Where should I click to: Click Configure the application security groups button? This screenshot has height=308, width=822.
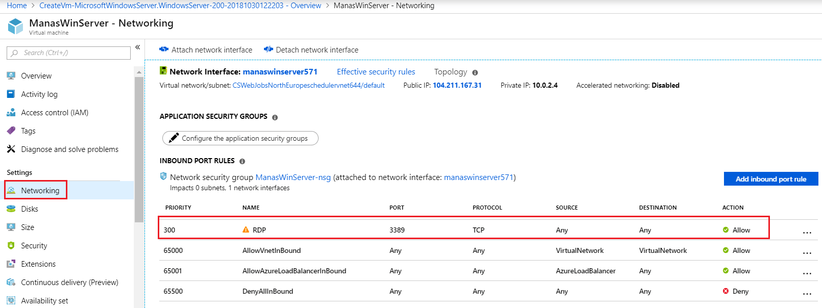240,138
